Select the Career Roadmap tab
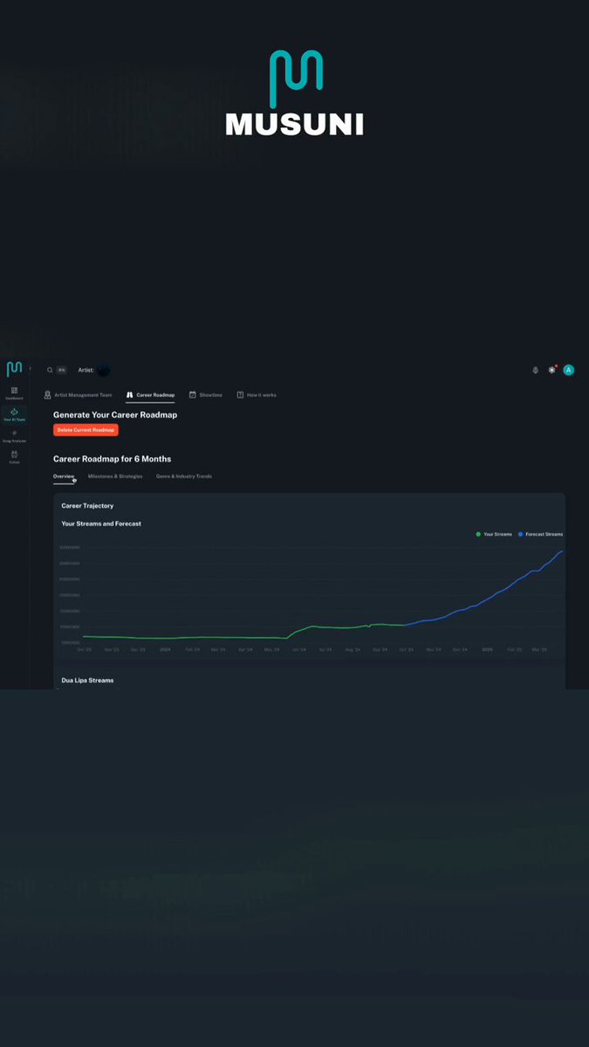This screenshot has width=589, height=1047. 150,395
